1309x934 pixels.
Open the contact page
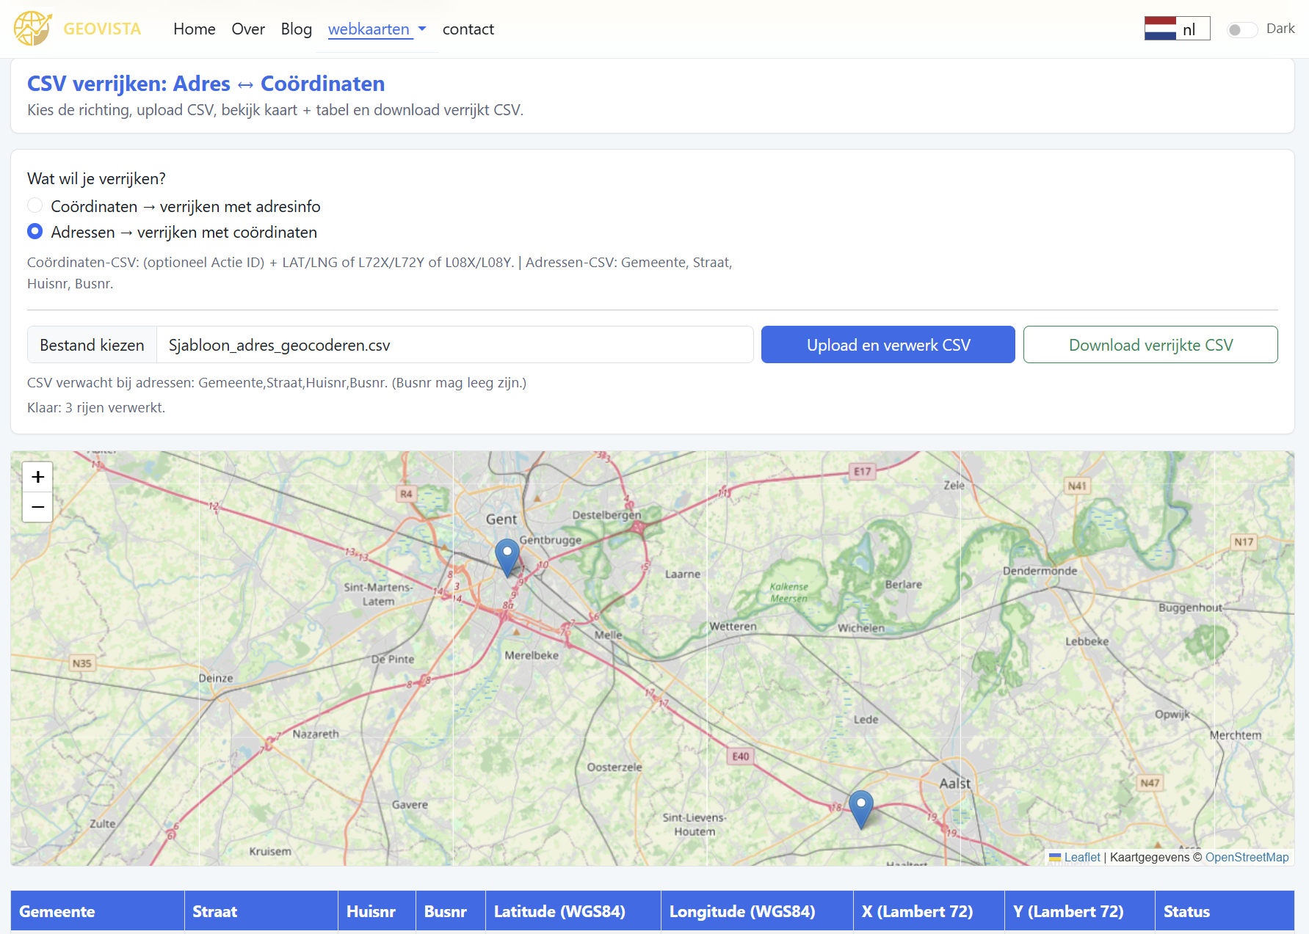(468, 29)
